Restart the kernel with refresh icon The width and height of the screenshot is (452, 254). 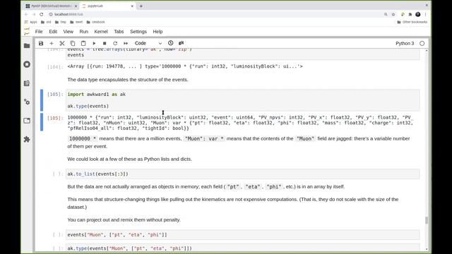pos(115,43)
